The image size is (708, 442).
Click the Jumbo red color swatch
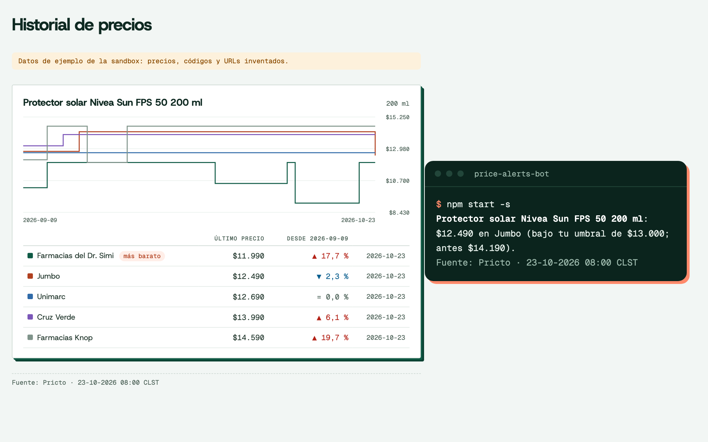click(30, 276)
